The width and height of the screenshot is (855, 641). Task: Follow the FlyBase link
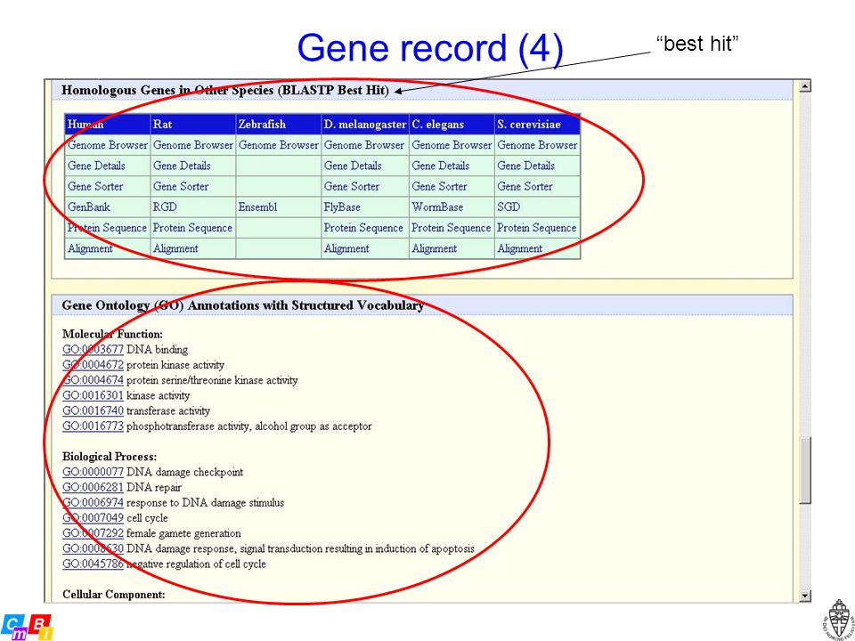pos(342,207)
